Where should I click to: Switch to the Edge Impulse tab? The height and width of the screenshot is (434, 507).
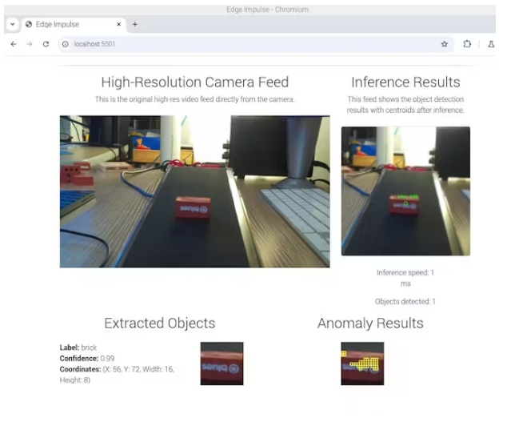tap(68, 24)
